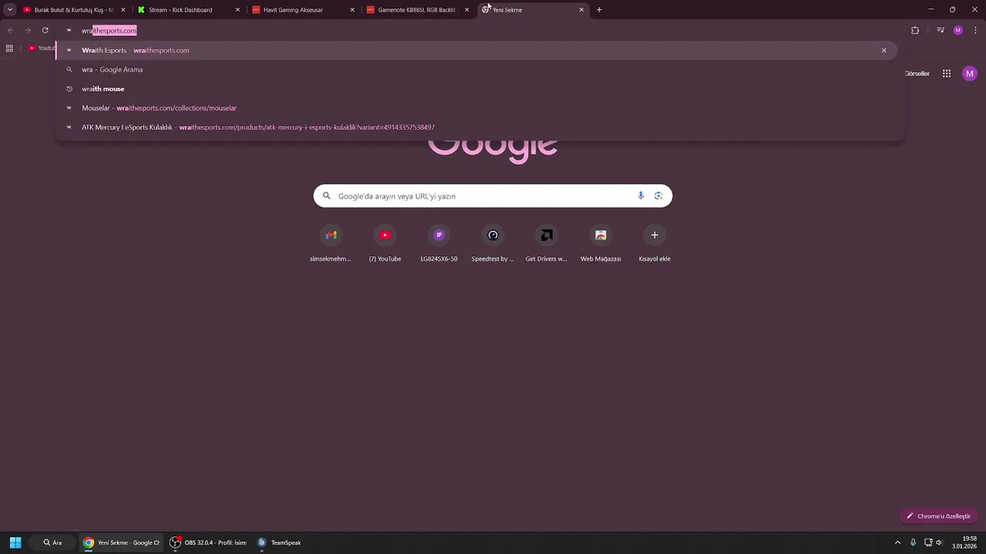Switch to TeamSpeak taskbar item
986x554 pixels.
pyautogui.click(x=280, y=542)
